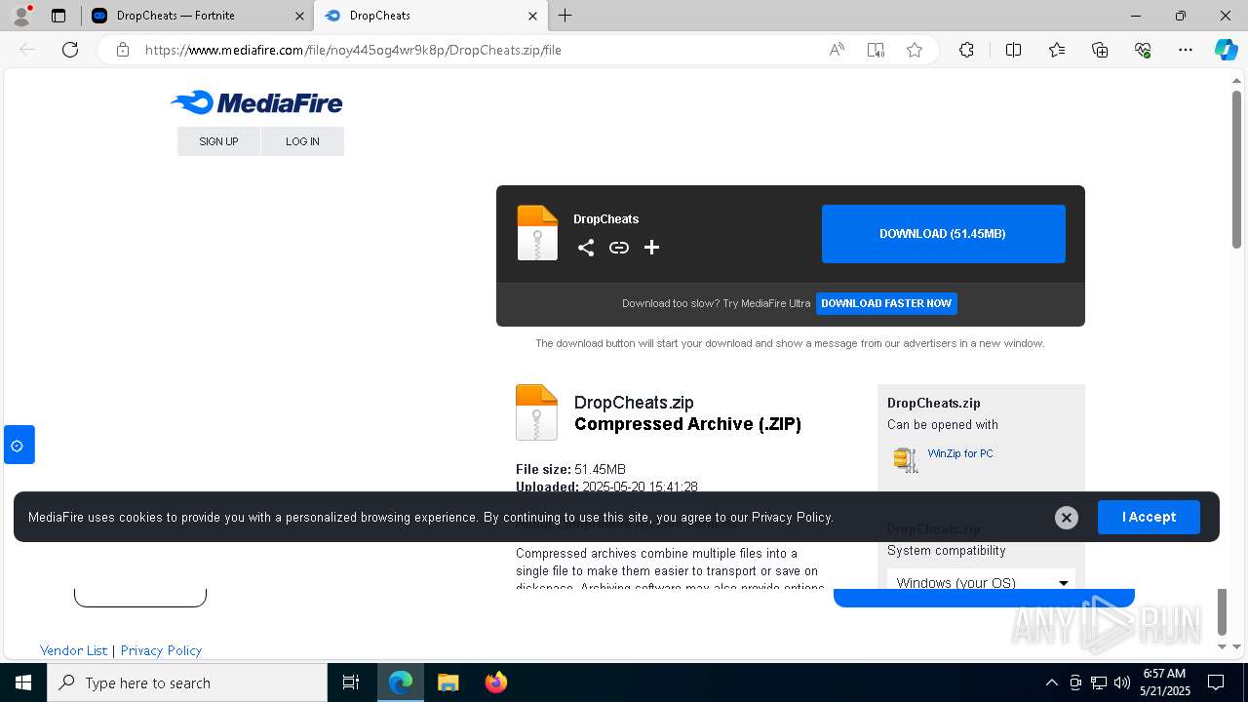Click the scrollbar down arrow
Image resolution: width=1248 pixels, height=702 pixels.
tap(1236, 646)
